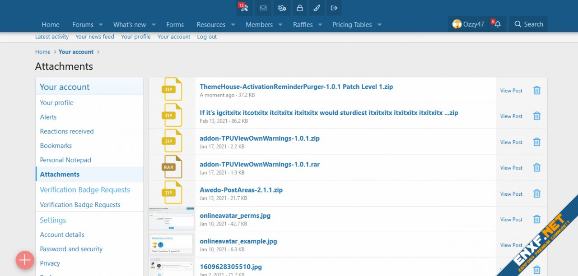The height and width of the screenshot is (276, 578).
Task: Click Your account in the sub-navigation bar
Action: [x=174, y=37]
